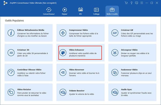
Task: Click the palette icon of Video Enhancer
Action: click(63, 53)
